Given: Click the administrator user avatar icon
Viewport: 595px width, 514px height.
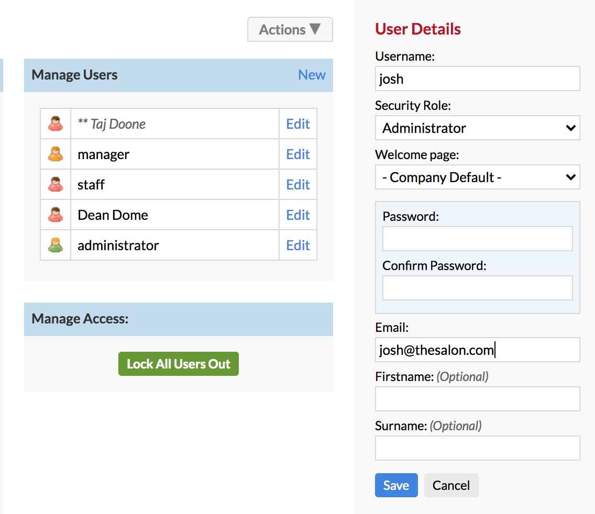Looking at the screenshot, I should coord(56,245).
